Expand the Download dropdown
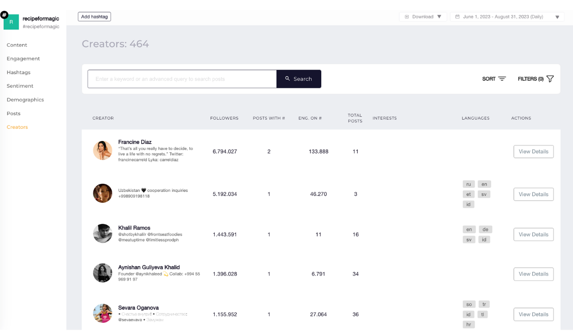Image resolution: width=573 pixels, height=331 pixels. click(x=423, y=17)
